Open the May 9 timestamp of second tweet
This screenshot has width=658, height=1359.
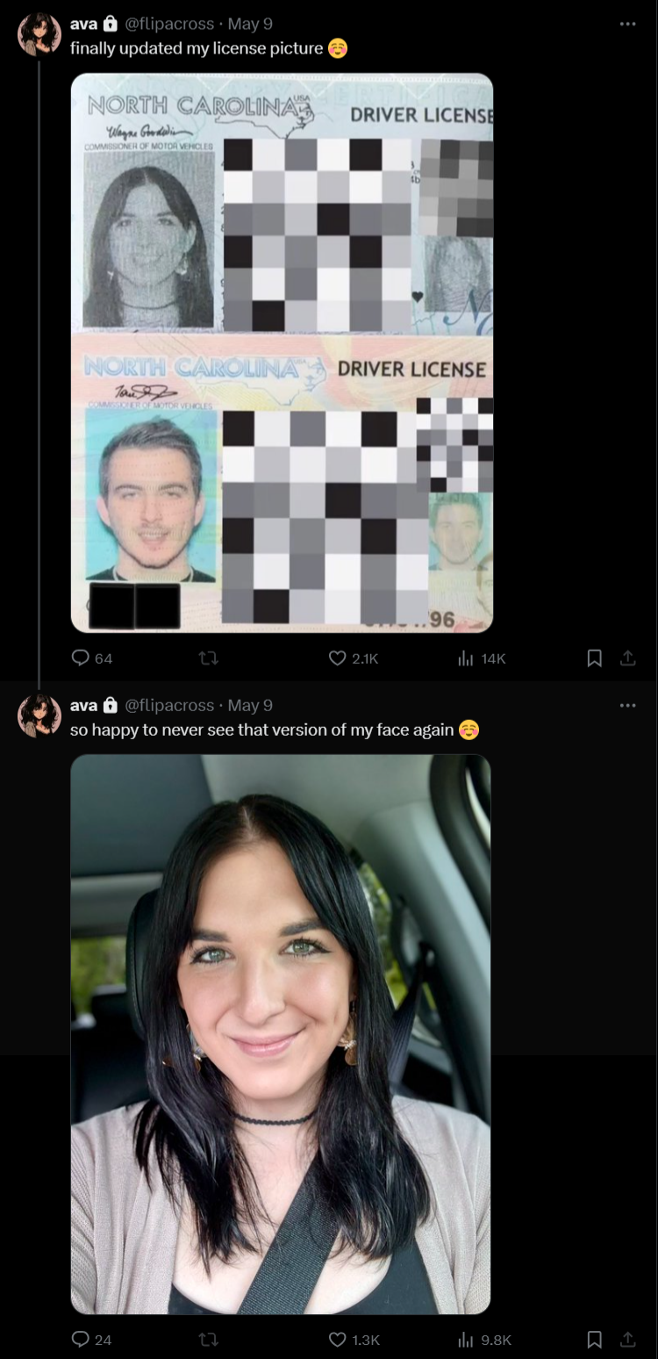(x=250, y=705)
